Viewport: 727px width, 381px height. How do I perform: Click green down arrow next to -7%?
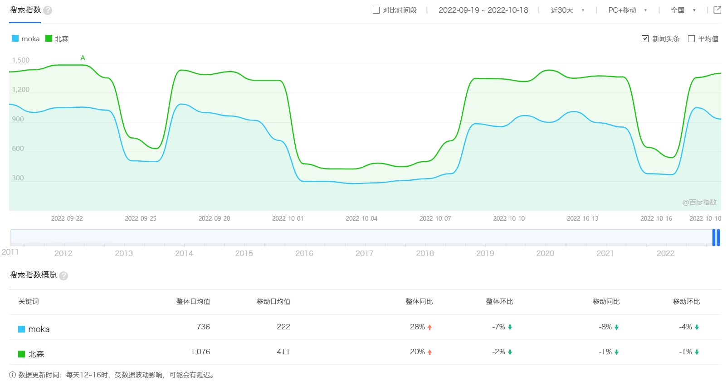(x=510, y=328)
